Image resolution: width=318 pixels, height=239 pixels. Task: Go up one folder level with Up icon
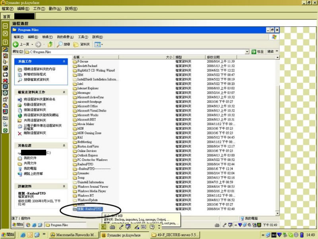pyautogui.click(x=50, y=44)
